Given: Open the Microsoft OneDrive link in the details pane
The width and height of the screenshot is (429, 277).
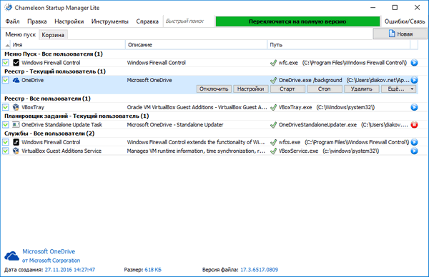Looking at the screenshot, I should click(x=49, y=251).
